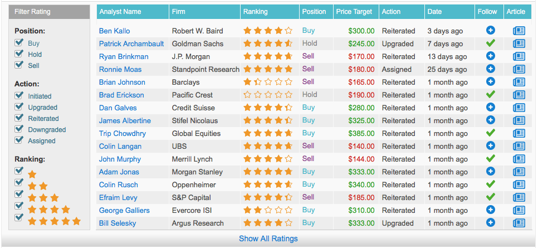Viewport: 538px width, 248px height.
Task: Follow Adam Jonas using plus icon
Action: click(x=491, y=172)
